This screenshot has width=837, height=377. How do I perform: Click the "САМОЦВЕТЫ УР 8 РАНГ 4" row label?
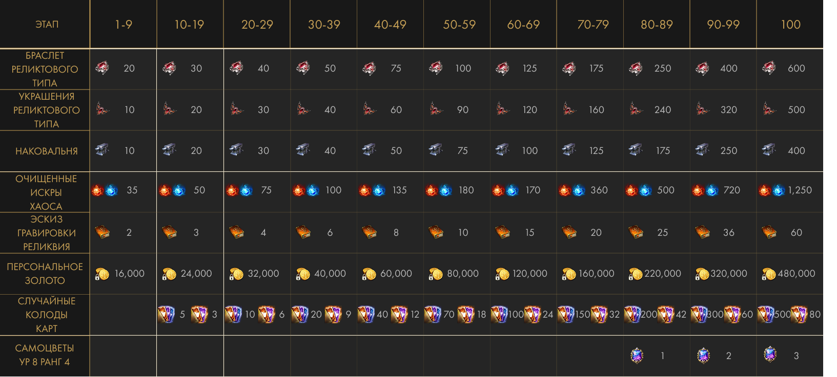coord(45,355)
